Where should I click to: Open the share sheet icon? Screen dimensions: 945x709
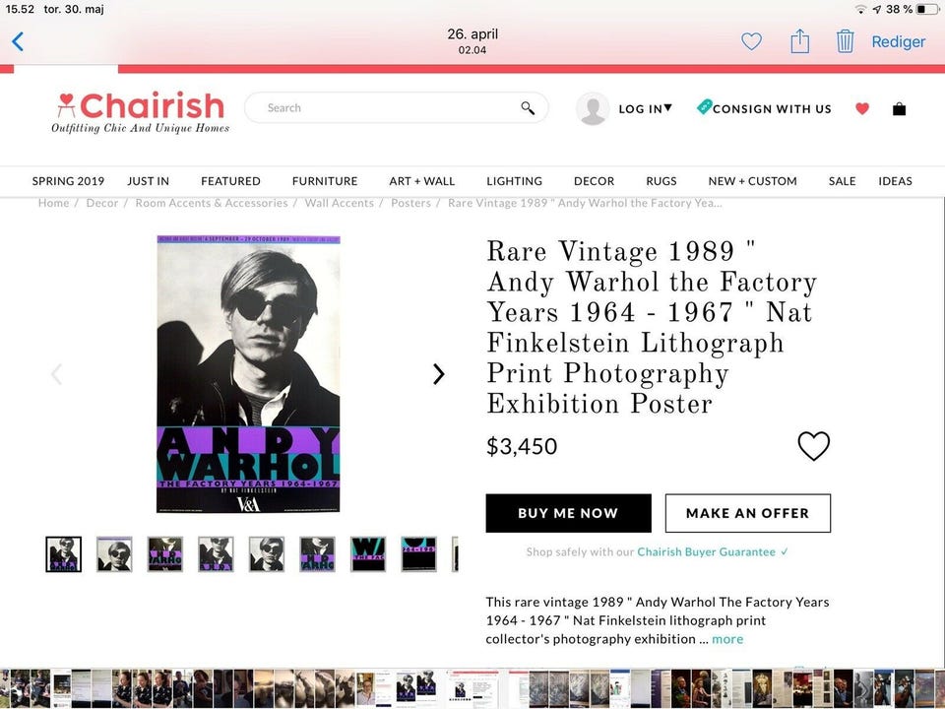(799, 41)
